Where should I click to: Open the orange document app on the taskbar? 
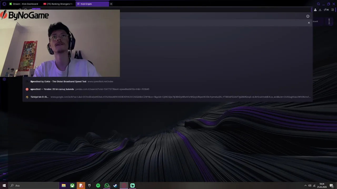tap(81, 186)
